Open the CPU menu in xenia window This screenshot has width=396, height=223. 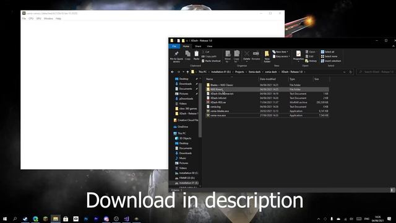[31, 19]
